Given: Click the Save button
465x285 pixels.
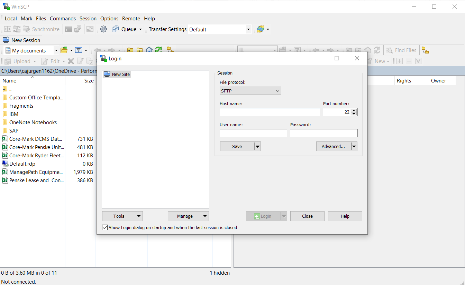Looking at the screenshot, I should pos(237,146).
